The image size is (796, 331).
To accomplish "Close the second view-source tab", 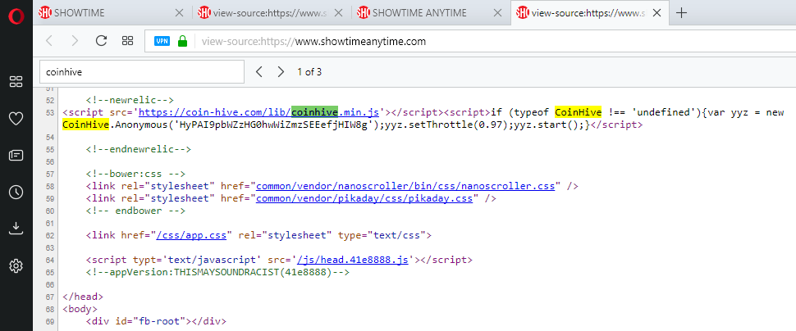I will coord(338,13).
